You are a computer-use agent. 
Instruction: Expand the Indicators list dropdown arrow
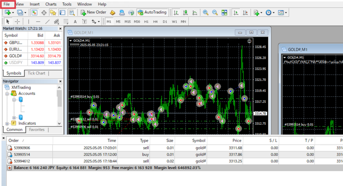[261, 13]
